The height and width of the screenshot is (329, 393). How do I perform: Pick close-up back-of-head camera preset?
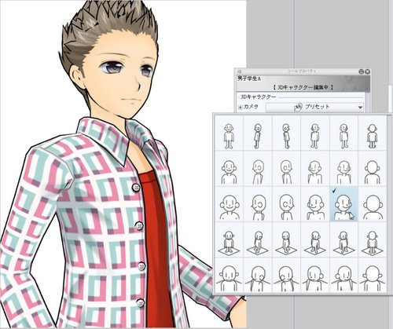click(373, 204)
